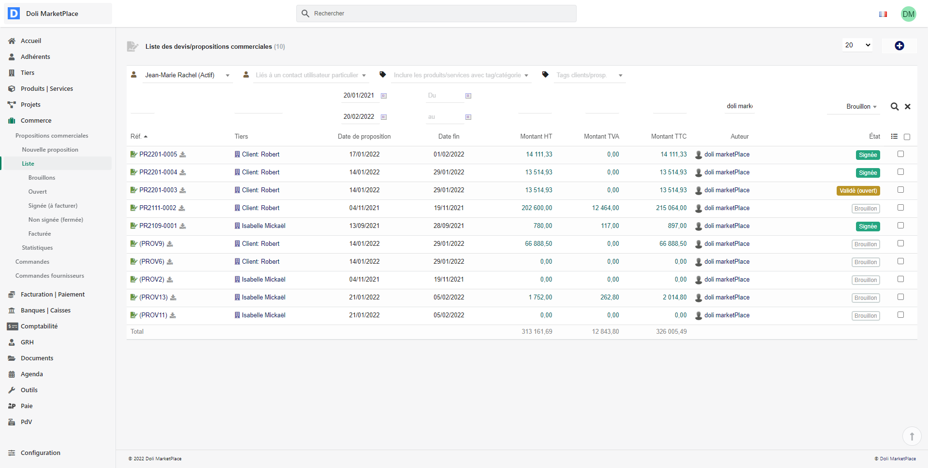Open Facturation | Paiement menu
928x468 pixels.
[x=52, y=294]
